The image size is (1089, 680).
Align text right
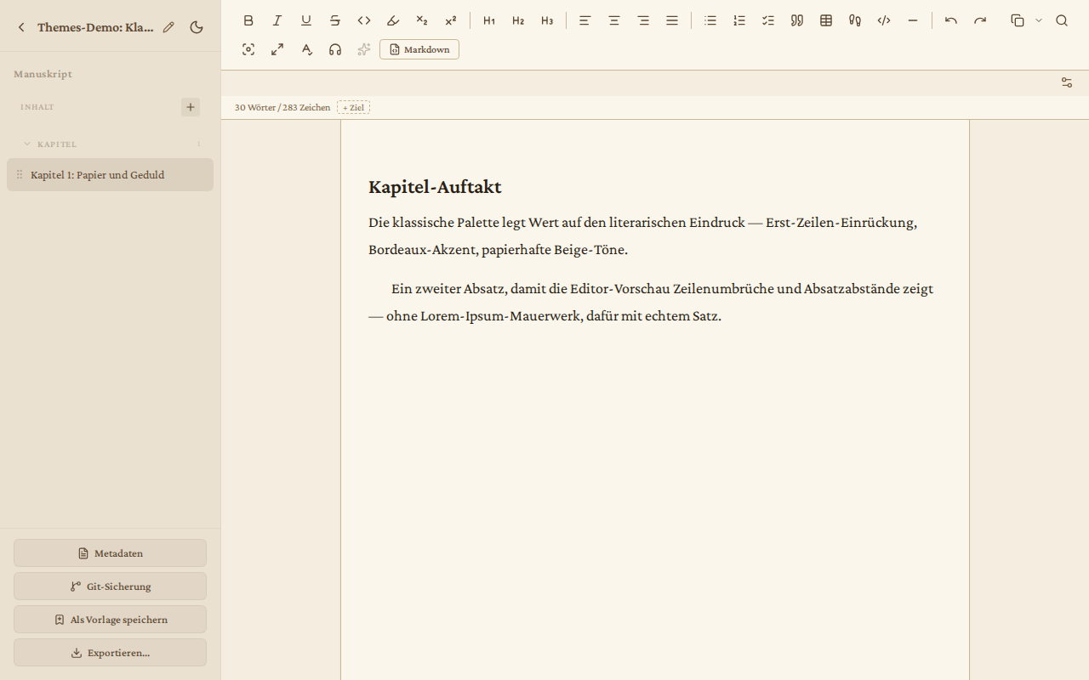[x=643, y=20]
